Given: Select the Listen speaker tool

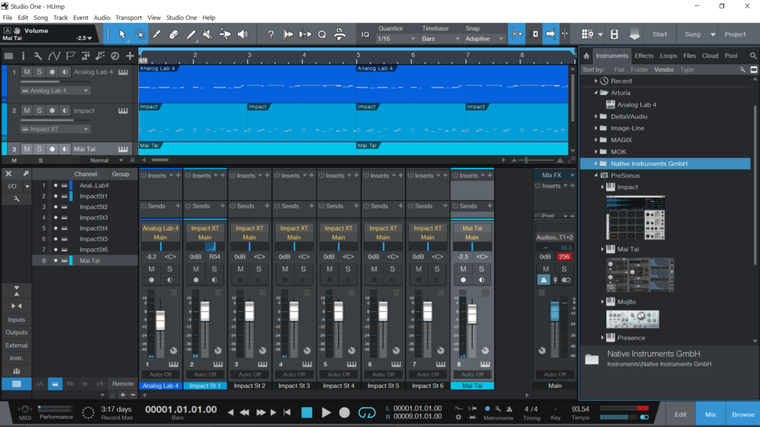Looking at the screenshot, I should (x=243, y=34).
